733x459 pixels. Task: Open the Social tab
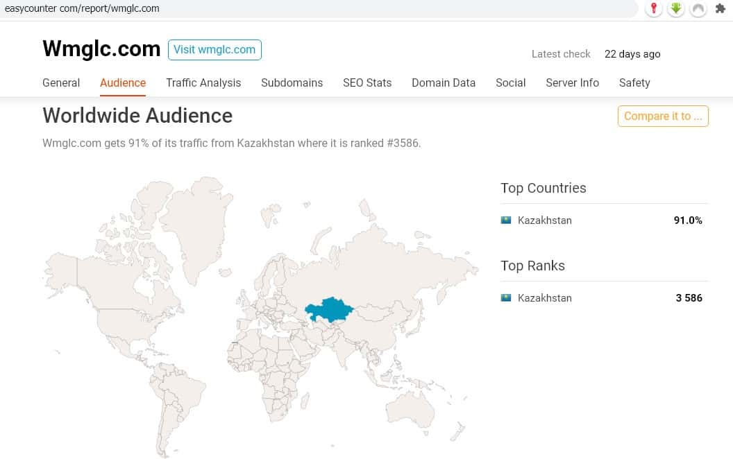[x=510, y=83]
